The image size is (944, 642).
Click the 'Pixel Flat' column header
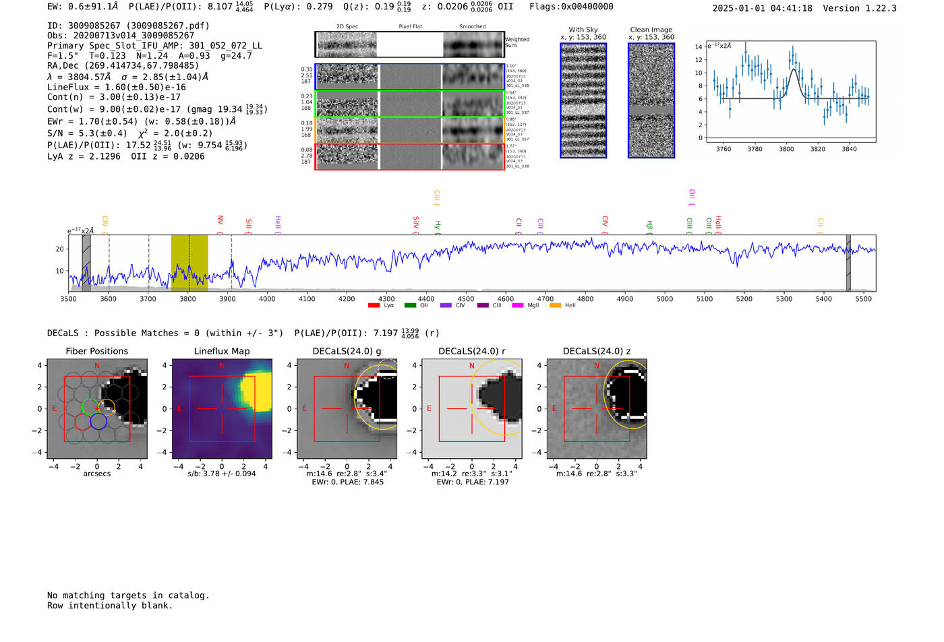click(410, 27)
